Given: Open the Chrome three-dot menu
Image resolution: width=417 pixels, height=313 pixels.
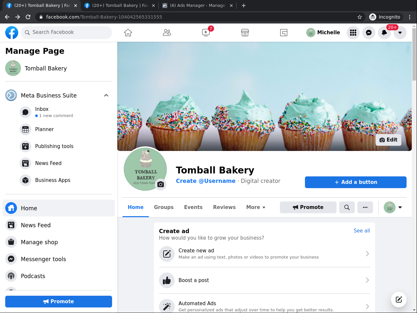Looking at the screenshot, I should [x=410, y=17].
